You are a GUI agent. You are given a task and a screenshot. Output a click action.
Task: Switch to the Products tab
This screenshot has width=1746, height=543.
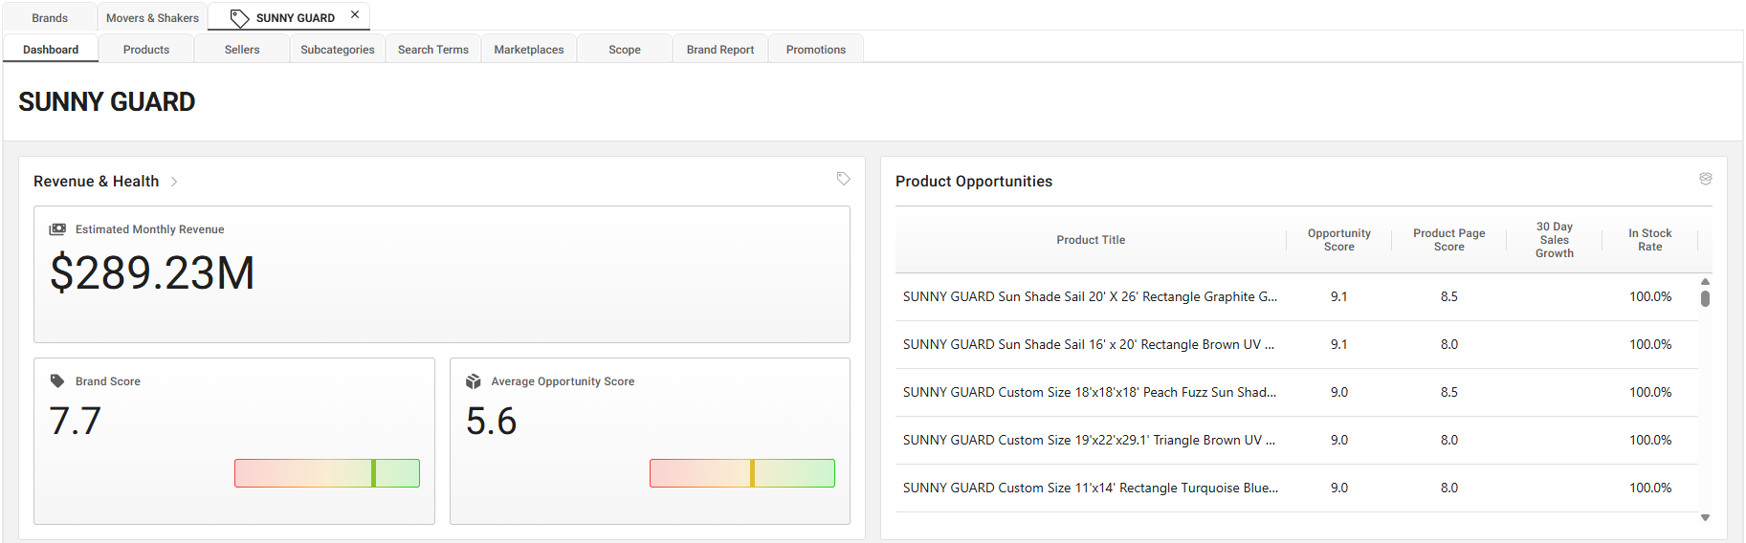pos(146,50)
